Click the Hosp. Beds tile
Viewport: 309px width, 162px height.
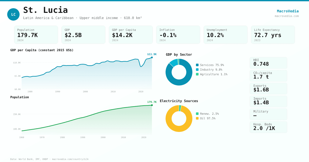tap(268, 127)
